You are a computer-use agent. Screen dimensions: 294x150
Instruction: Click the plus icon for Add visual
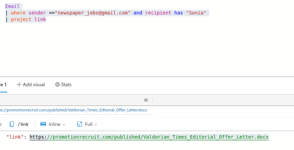[19, 84]
